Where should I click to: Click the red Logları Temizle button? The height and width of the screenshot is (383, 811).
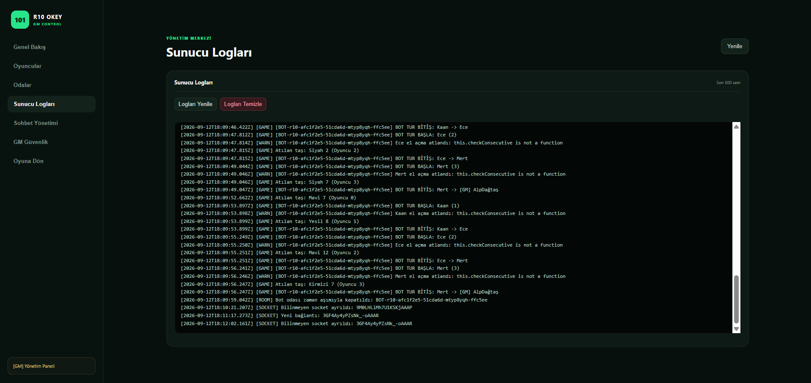(243, 104)
